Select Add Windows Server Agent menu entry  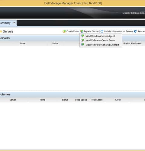101,36
